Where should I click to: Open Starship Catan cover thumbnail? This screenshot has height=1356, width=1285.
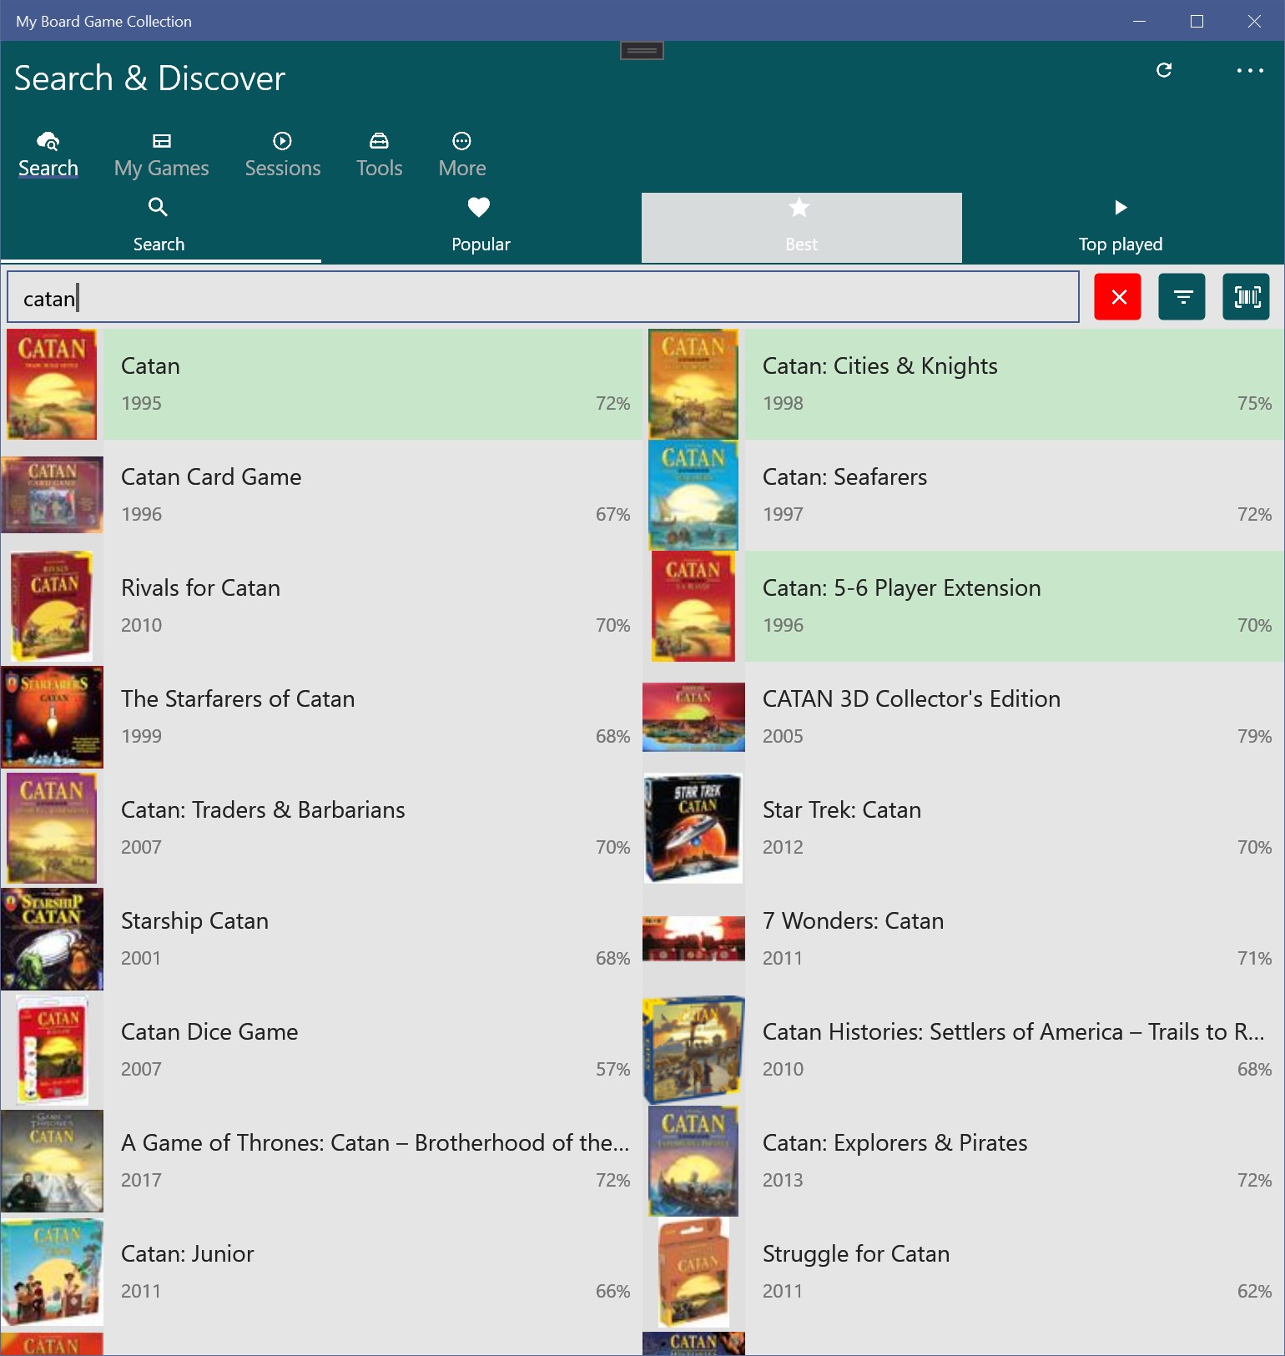click(x=52, y=939)
